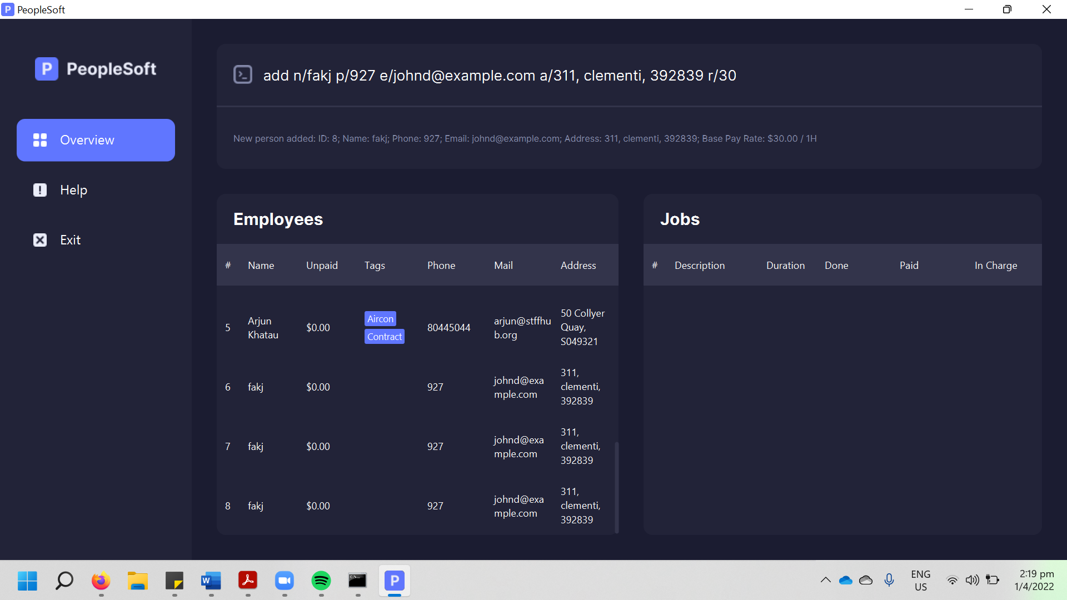The width and height of the screenshot is (1067, 600).
Task: Open the Help menu item
Action: tap(73, 190)
